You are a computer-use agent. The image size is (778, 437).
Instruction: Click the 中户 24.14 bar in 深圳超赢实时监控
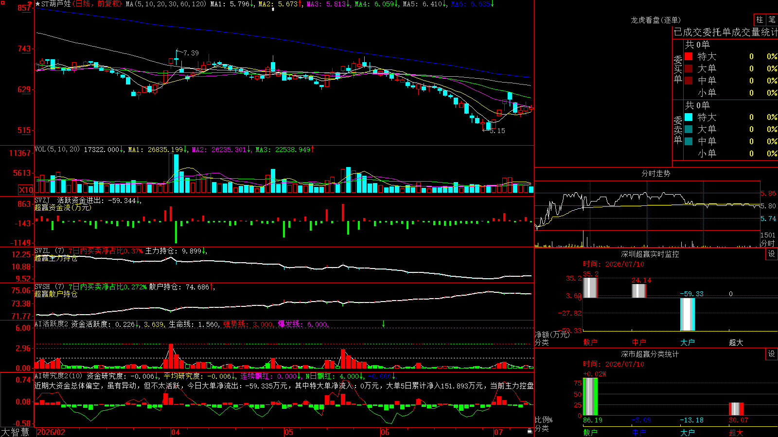click(639, 291)
